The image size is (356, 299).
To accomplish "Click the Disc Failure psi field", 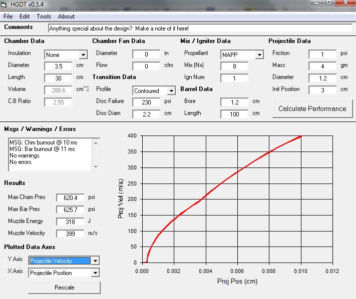I will click(x=146, y=102).
